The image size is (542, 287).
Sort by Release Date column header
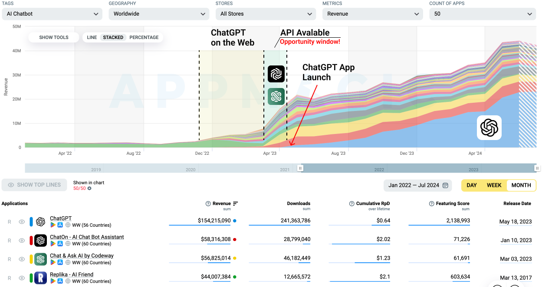(x=517, y=203)
